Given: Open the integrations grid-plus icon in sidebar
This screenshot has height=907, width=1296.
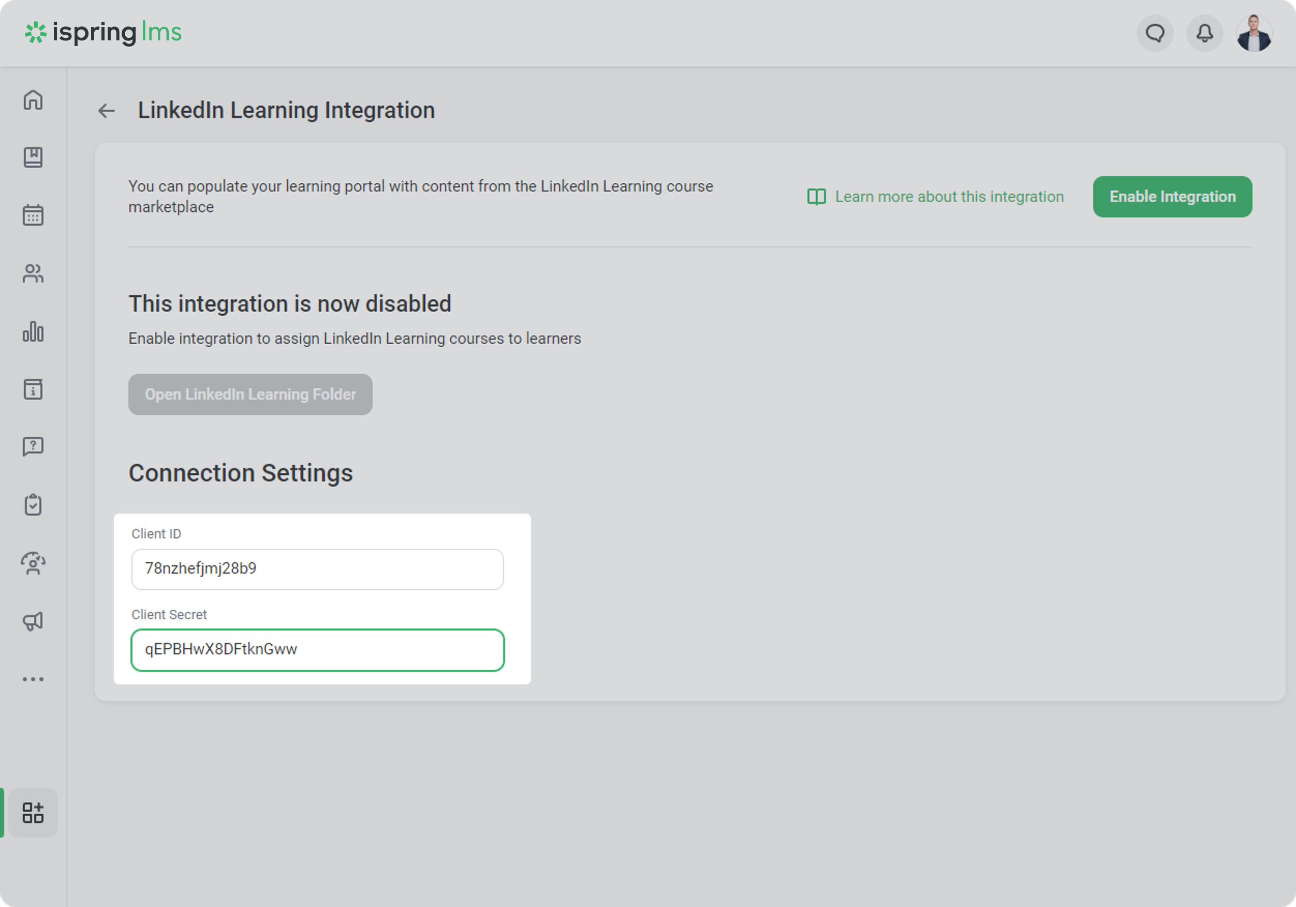Looking at the screenshot, I should point(33,812).
